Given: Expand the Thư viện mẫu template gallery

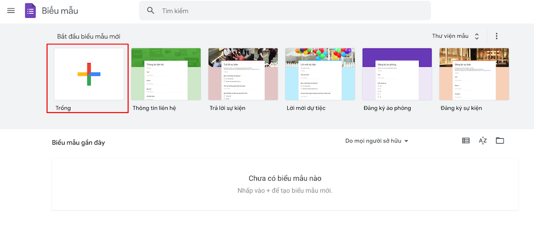Looking at the screenshot, I should 456,36.
